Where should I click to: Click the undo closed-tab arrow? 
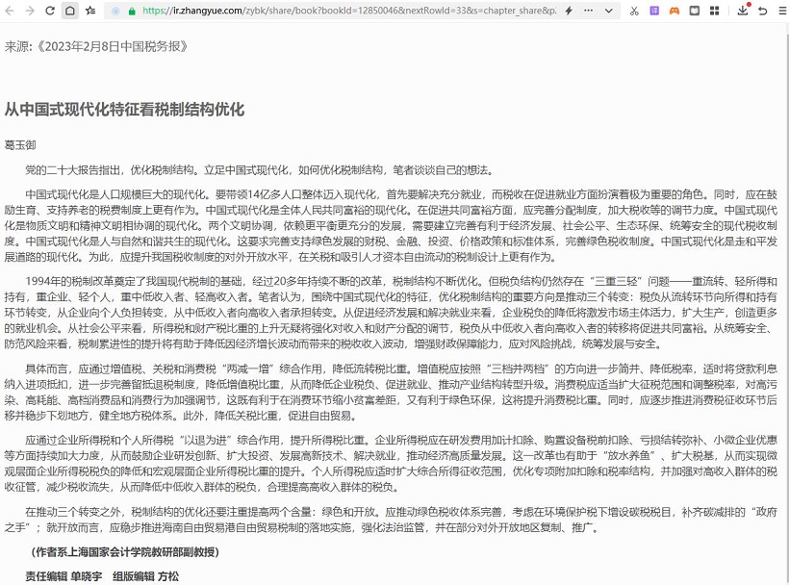click(x=762, y=11)
